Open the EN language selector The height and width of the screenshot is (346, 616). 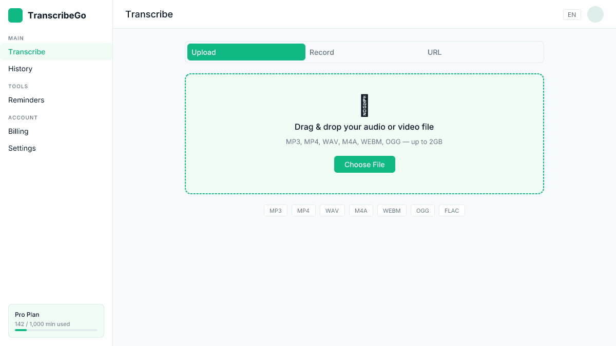pos(572,14)
